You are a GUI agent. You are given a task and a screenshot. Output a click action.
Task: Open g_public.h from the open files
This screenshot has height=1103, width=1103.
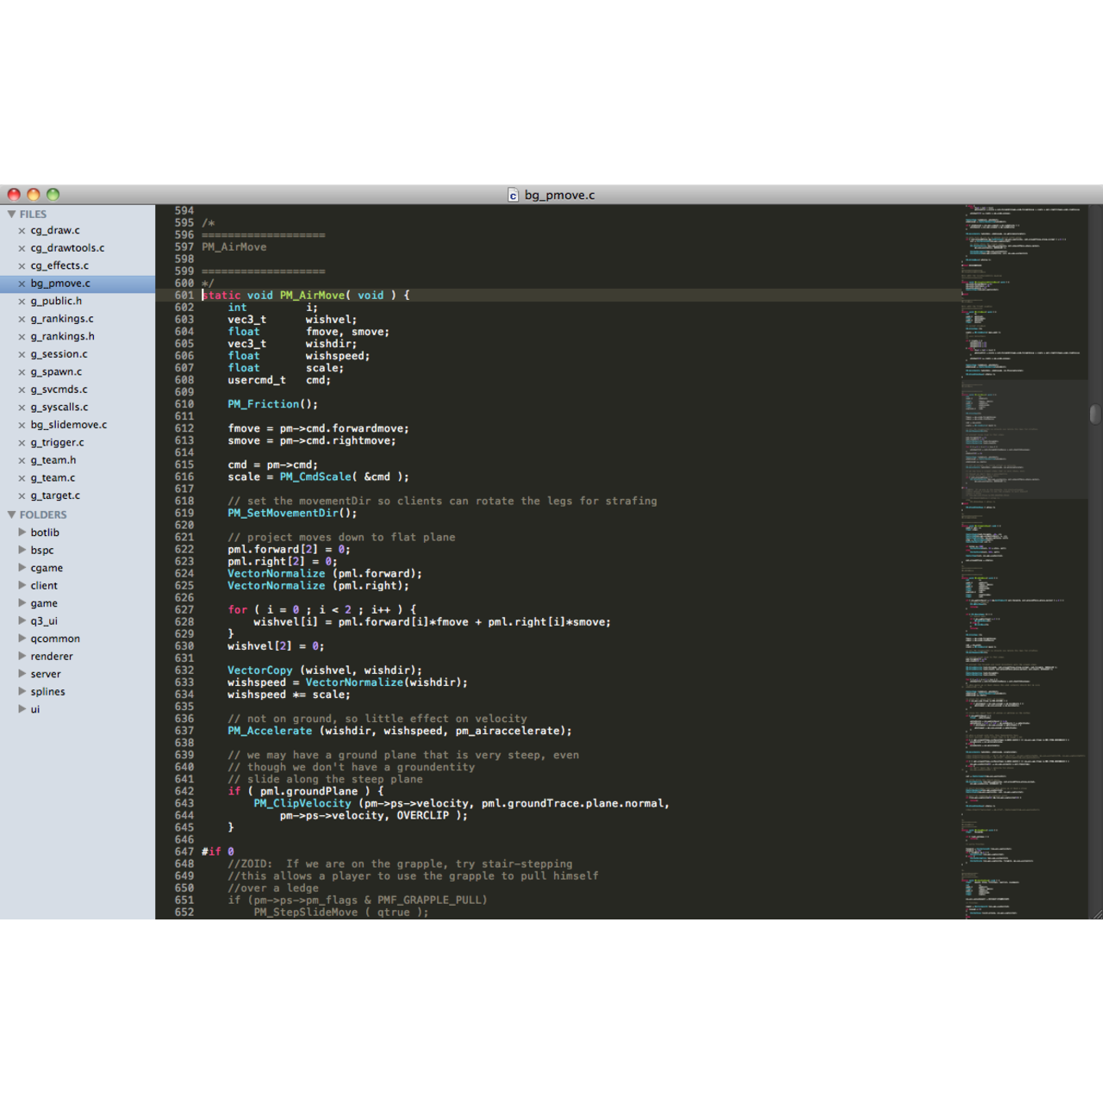point(56,302)
